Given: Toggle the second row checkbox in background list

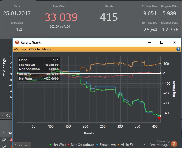Looking at the screenshot, I should point(4,146).
